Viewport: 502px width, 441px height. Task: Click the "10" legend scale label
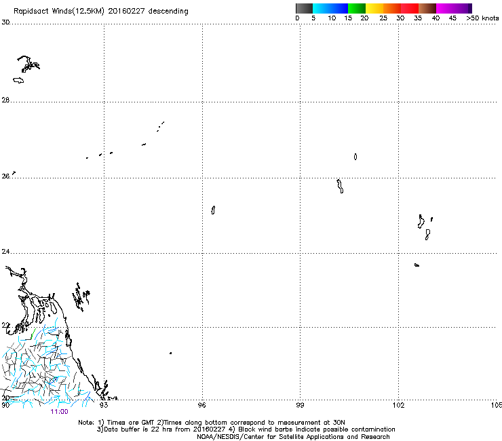pyautogui.click(x=332, y=18)
